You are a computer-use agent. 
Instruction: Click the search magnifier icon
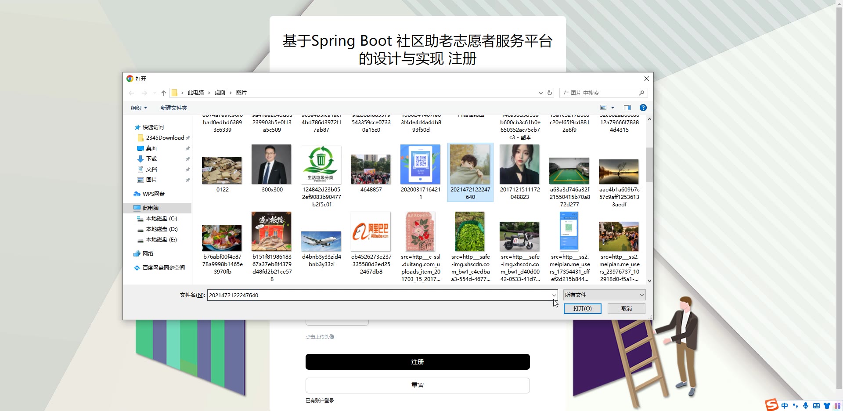click(641, 93)
